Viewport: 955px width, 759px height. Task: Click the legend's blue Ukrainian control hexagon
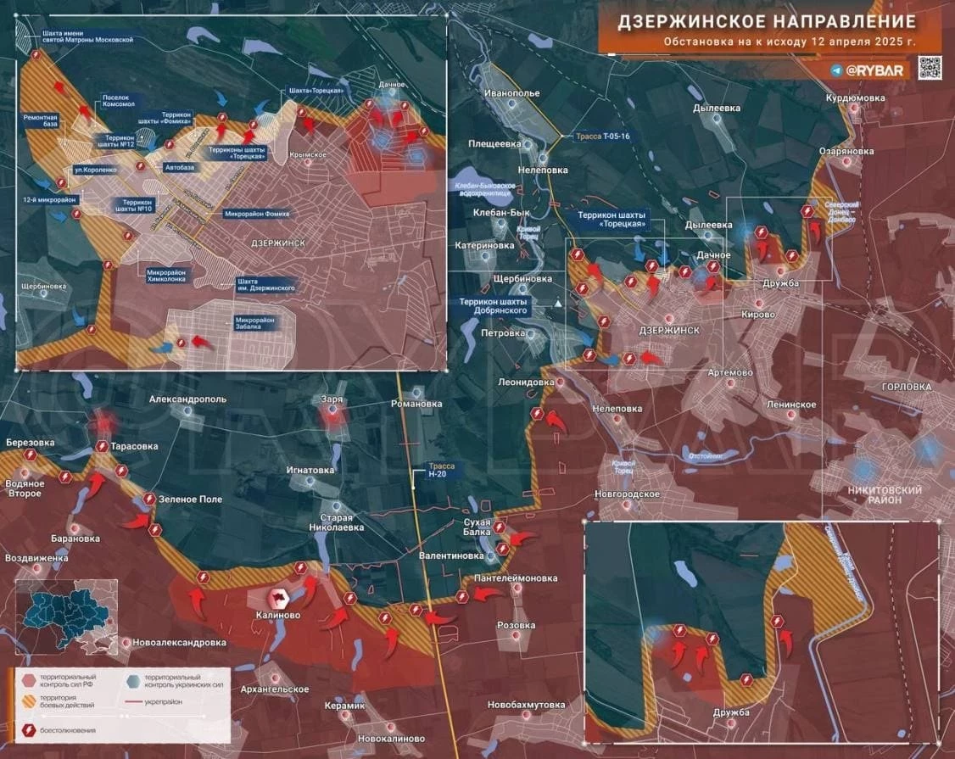[x=131, y=680]
